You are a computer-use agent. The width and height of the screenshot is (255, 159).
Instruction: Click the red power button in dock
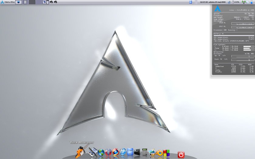[x=181, y=154]
